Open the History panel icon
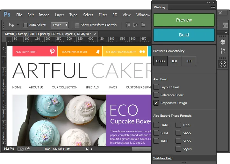Image resolution: width=230 pixels, height=164 pixels. point(223,51)
